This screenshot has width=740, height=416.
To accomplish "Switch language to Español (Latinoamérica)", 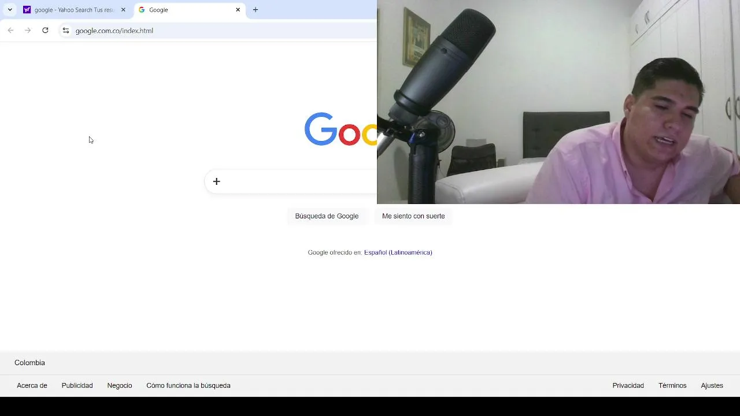I will pyautogui.click(x=398, y=252).
